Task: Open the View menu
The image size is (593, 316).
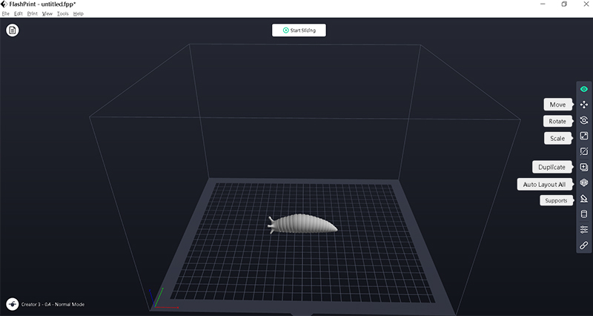Action: point(47,13)
